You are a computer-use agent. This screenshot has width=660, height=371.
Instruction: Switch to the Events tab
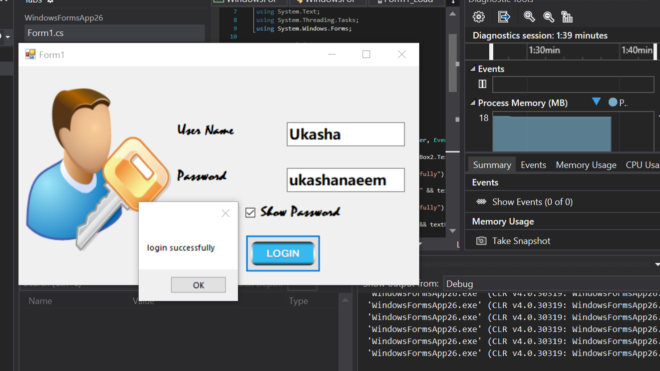point(533,165)
